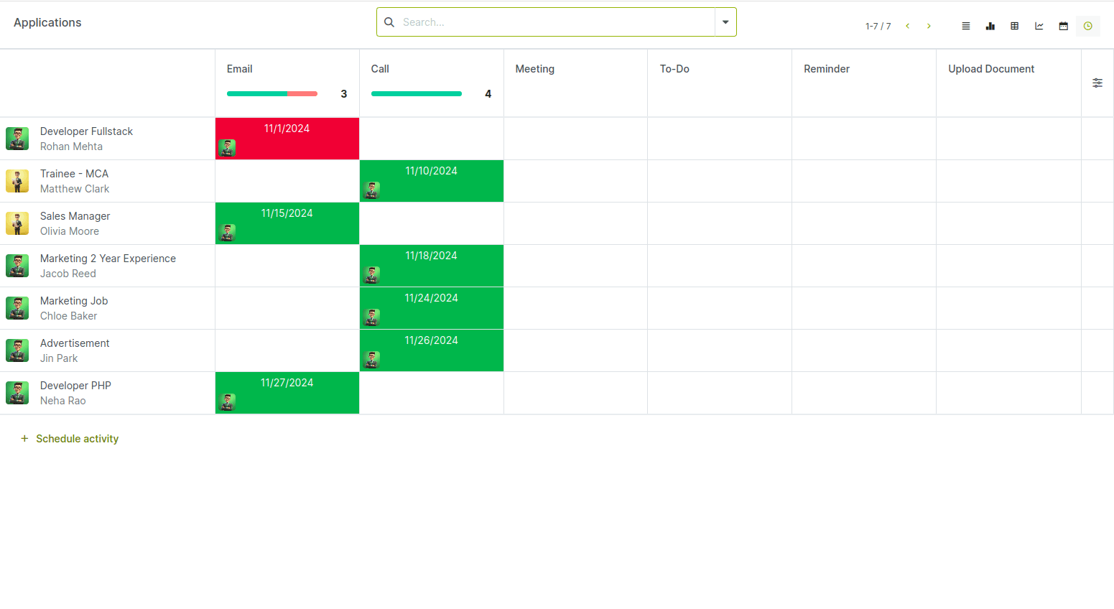Click Call activity count 4
This screenshot has width=1114, height=609.
pos(488,94)
